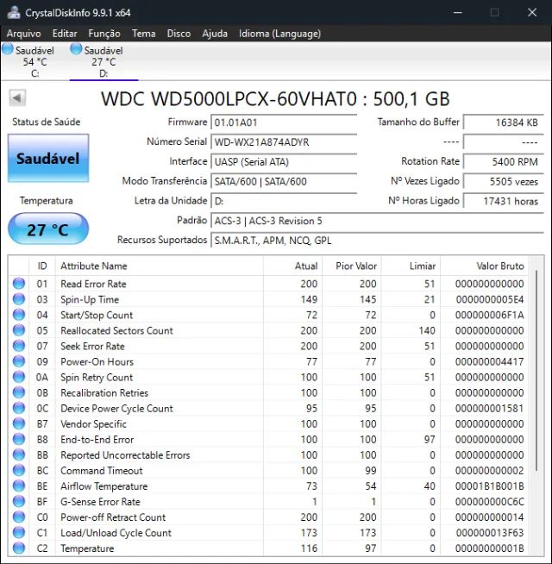Click the Valor Bruto column header

tap(485, 266)
